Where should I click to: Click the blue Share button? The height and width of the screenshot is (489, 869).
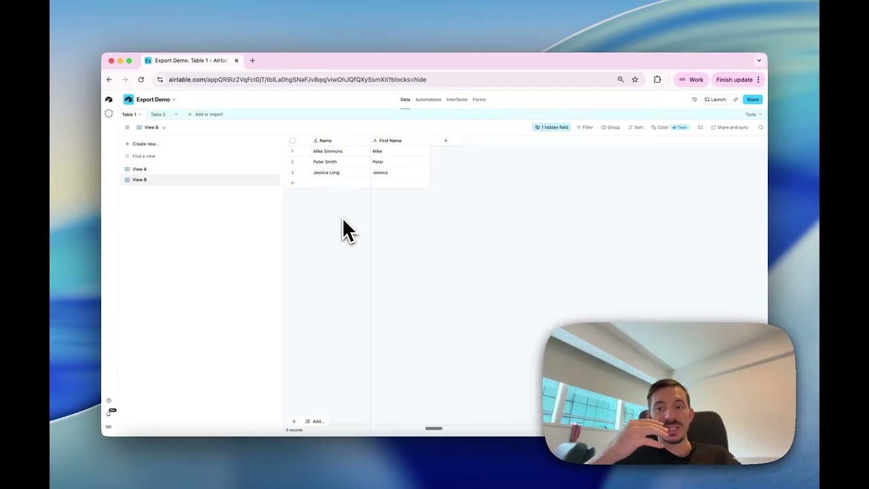pos(753,99)
